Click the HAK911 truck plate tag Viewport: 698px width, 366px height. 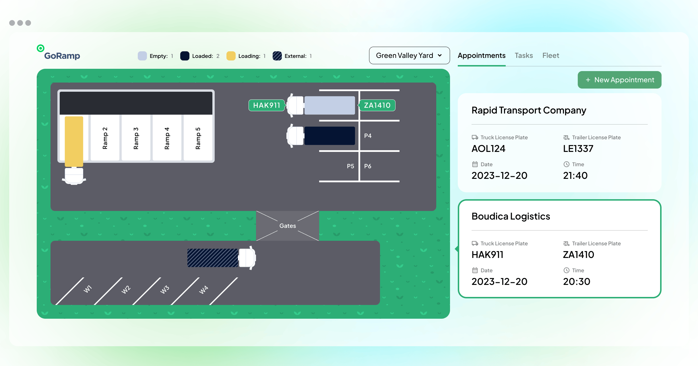[266, 105]
